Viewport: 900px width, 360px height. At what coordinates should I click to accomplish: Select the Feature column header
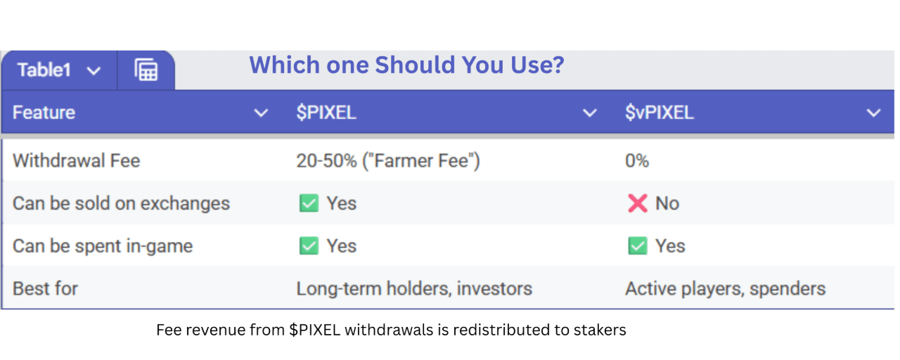pos(44,112)
